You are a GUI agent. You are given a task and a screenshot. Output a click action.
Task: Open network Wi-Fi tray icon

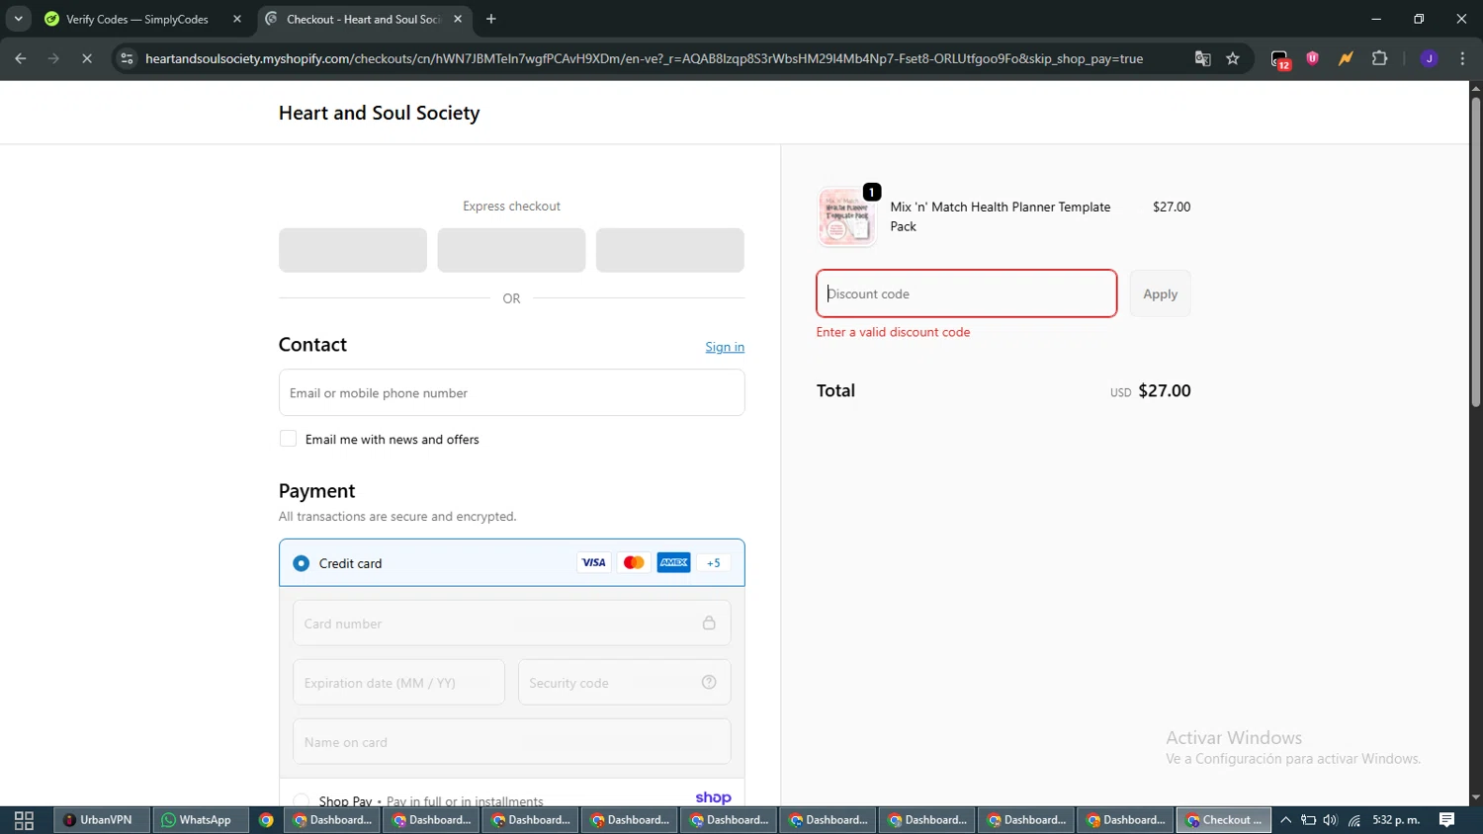[x=1354, y=820]
